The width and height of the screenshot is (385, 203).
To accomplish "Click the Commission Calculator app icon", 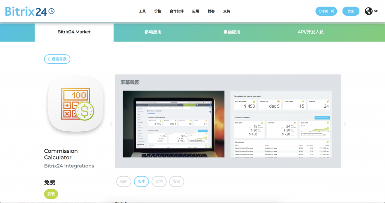I will (x=76, y=103).
